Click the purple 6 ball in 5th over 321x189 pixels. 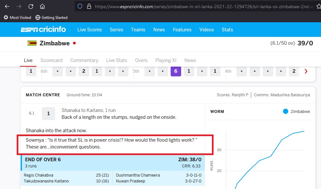pyautogui.click(x=176, y=71)
